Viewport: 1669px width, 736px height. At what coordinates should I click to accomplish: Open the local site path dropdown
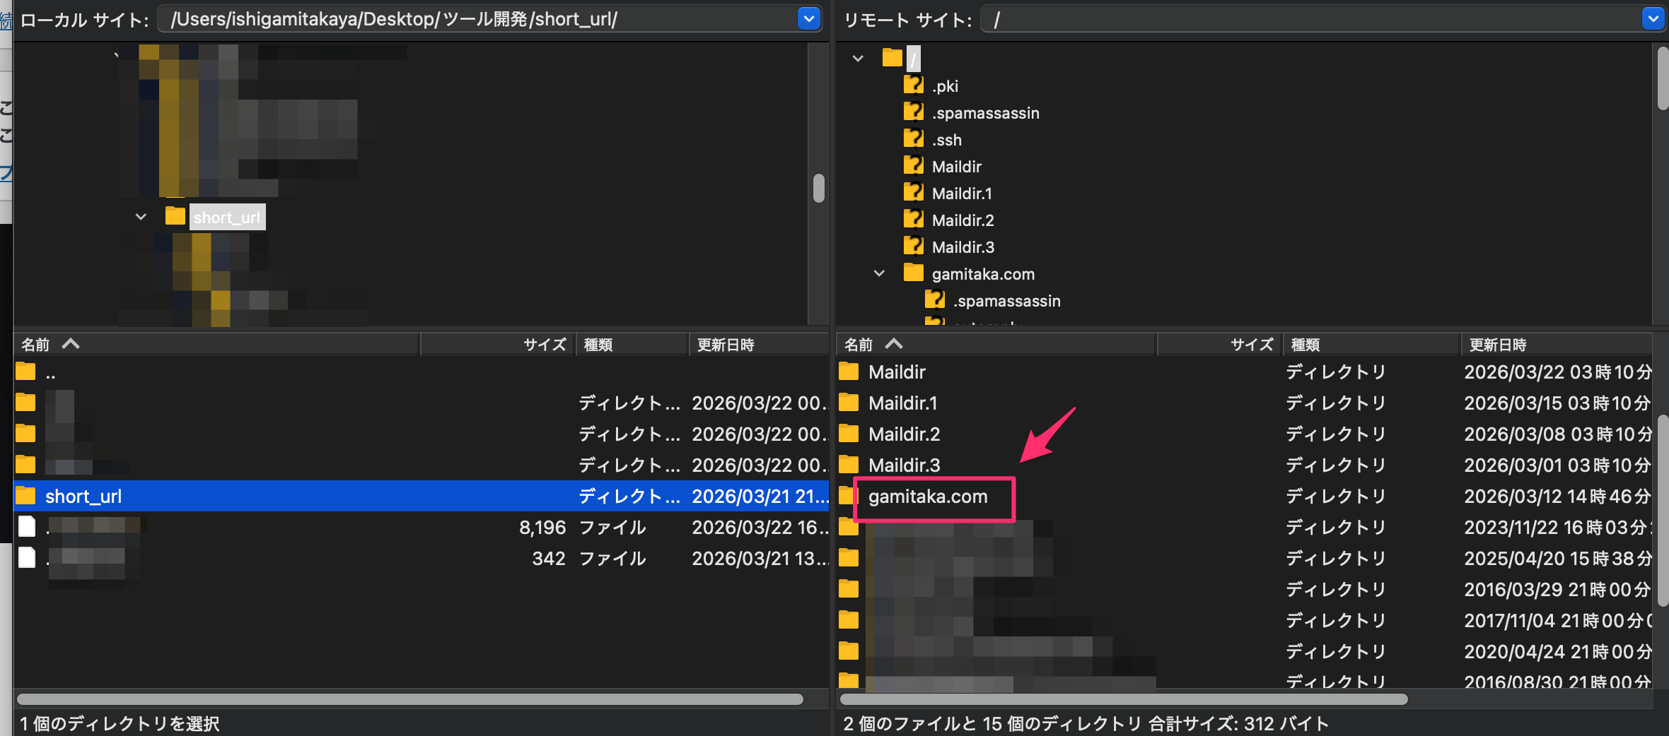click(x=808, y=19)
